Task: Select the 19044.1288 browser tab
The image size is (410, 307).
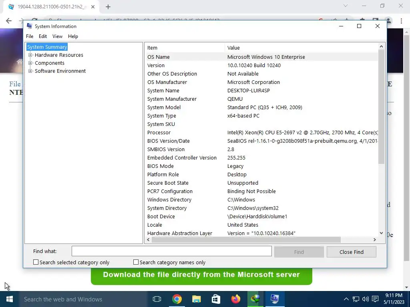Action: click(51, 7)
